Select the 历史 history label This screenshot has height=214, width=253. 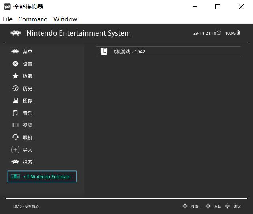pos(28,89)
